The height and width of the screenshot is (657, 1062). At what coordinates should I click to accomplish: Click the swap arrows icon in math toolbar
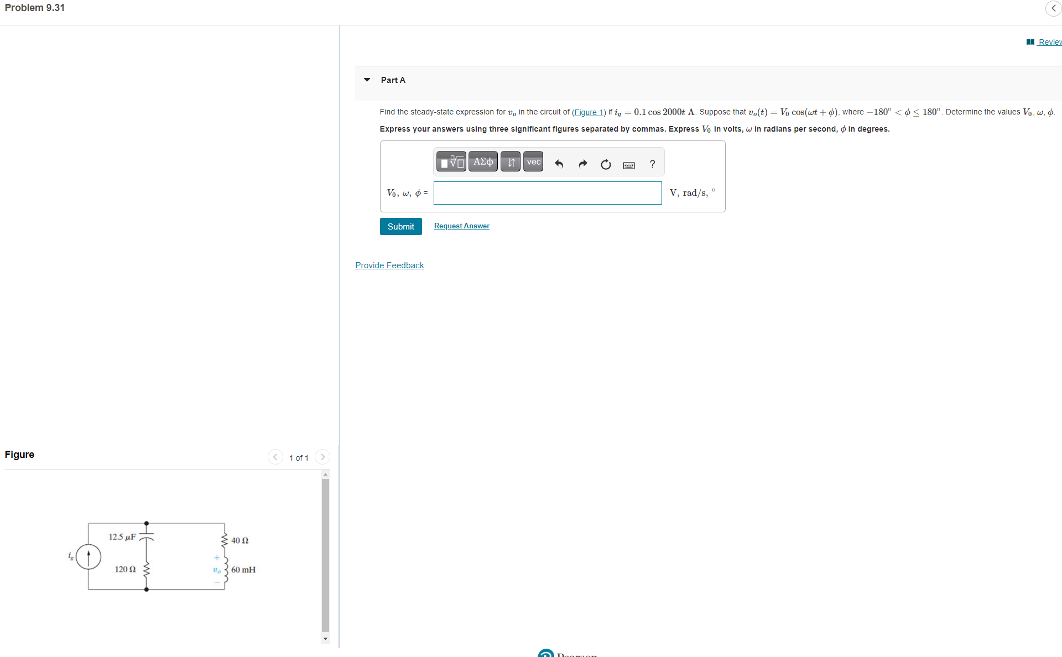(510, 161)
